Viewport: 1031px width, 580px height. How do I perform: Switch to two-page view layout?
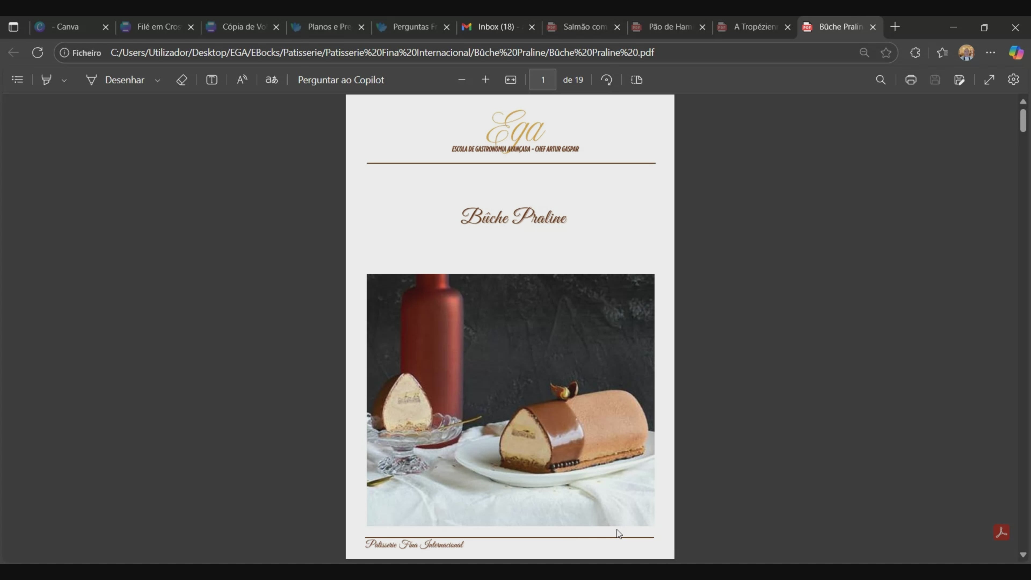[636, 80]
